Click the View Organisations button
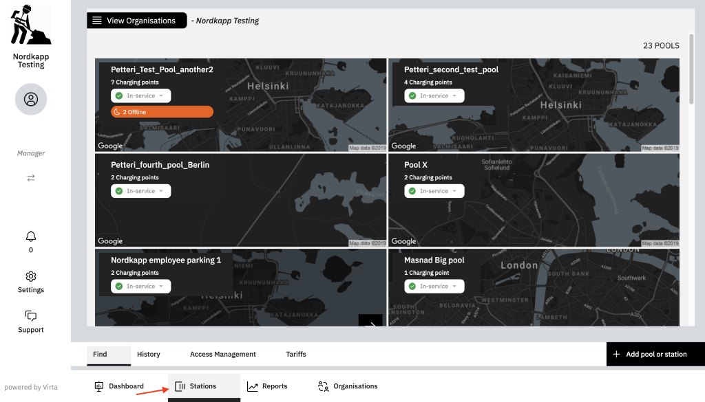This screenshot has height=402, width=705. (137, 21)
